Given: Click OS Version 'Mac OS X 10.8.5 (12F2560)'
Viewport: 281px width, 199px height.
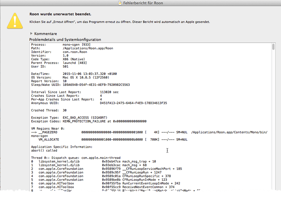Looking at the screenshot, I should point(86,77).
